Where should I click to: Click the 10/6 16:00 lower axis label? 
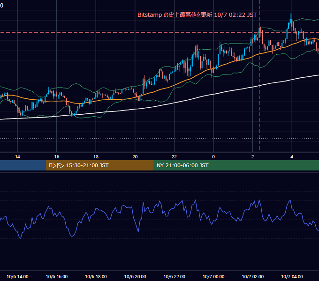point(57,276)
